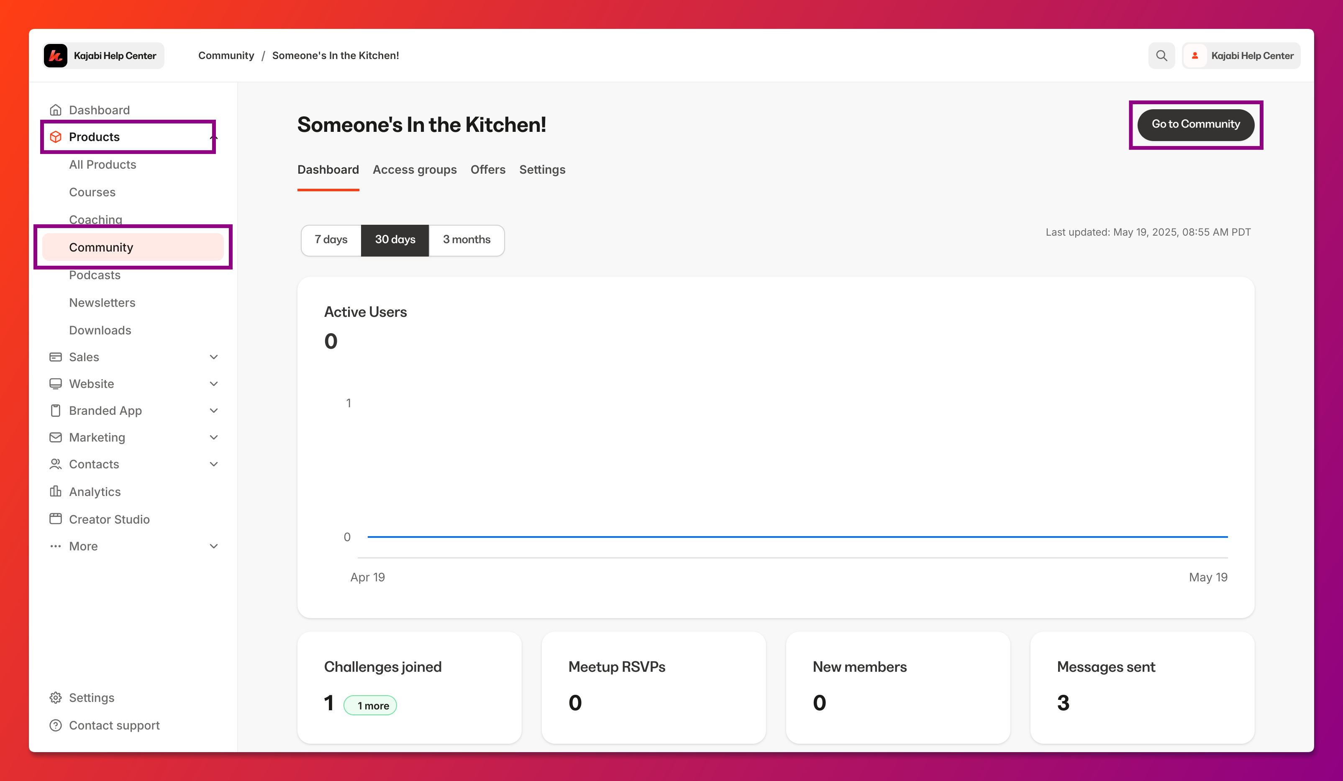The width and height of the screenshot is (1343, 781).
Task: Collapse the Products section chevron
Action: (x=214, y=137)
